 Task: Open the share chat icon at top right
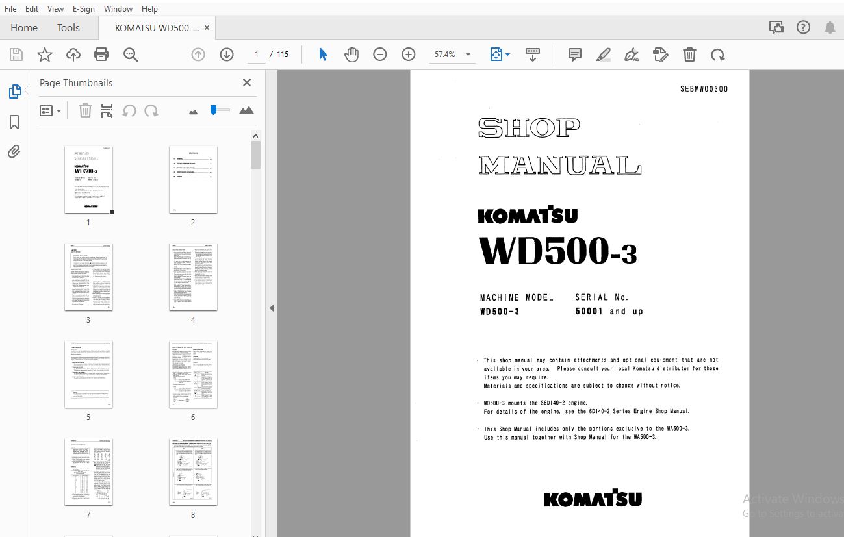click(776, 27)
